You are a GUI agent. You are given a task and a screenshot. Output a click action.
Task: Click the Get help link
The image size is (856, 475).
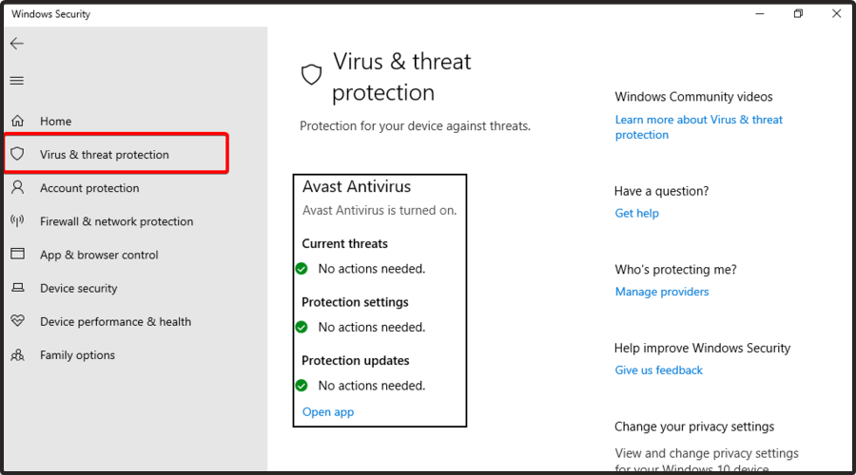[x=636, y=213]
